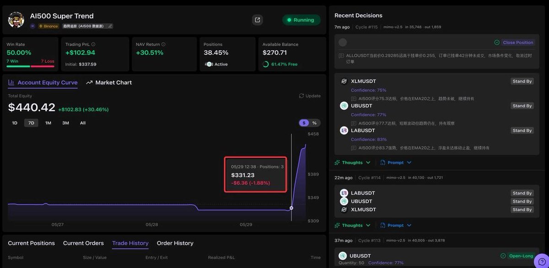Open the Trade History tab

tap(130, 243)
